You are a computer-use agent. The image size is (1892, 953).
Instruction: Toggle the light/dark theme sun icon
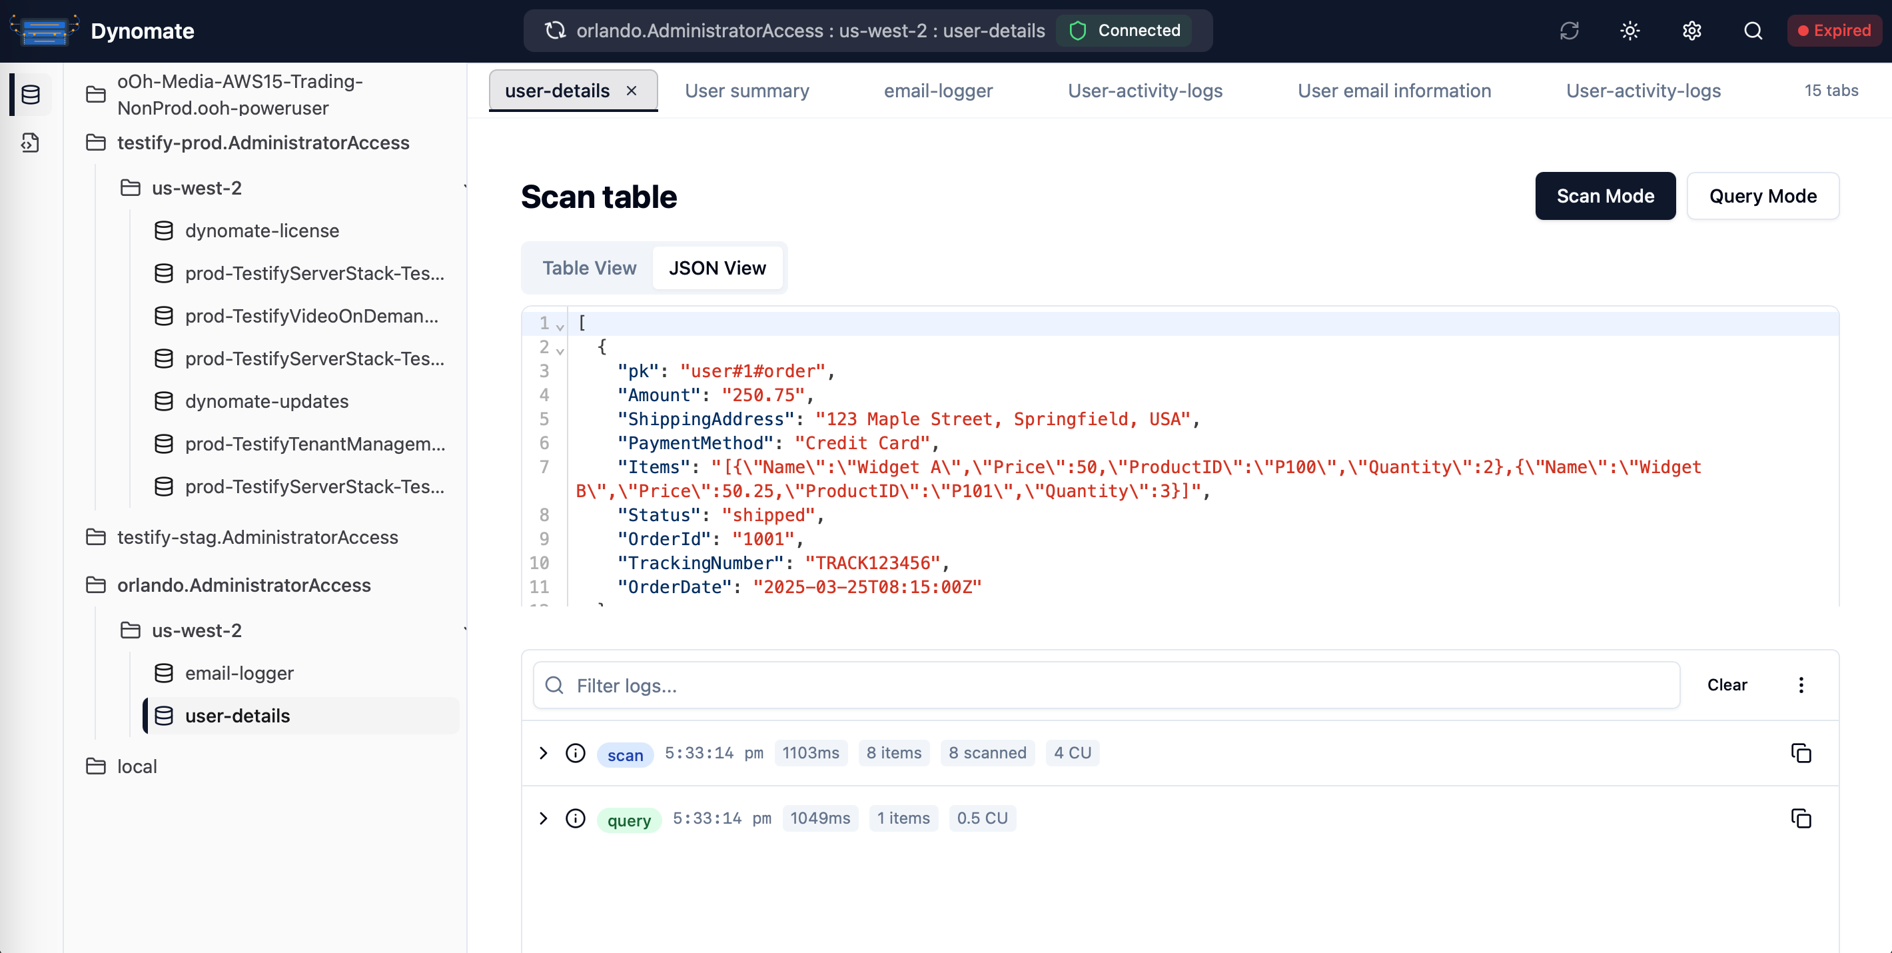(x=1630, y=31)
